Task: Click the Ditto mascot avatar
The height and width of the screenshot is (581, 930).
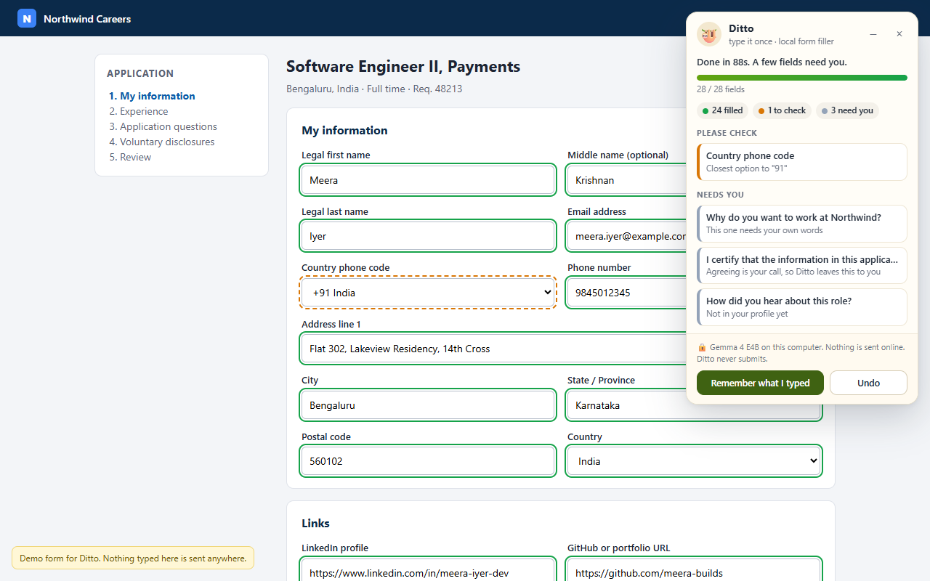Action: click(709, 34)
